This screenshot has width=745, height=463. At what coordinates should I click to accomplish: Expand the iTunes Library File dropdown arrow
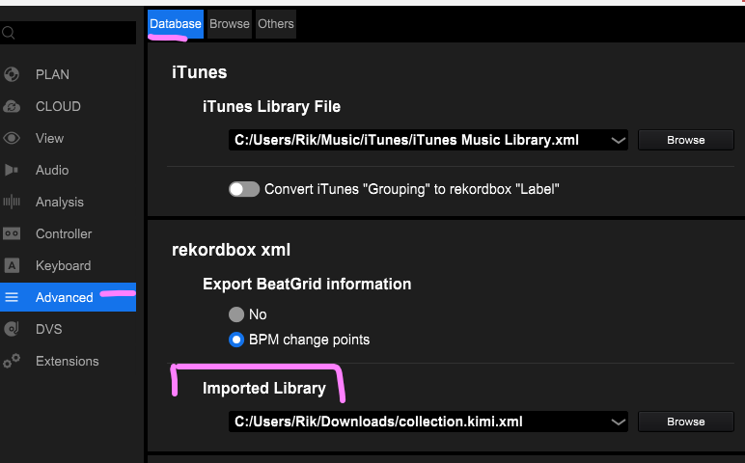tap(619, 140)
